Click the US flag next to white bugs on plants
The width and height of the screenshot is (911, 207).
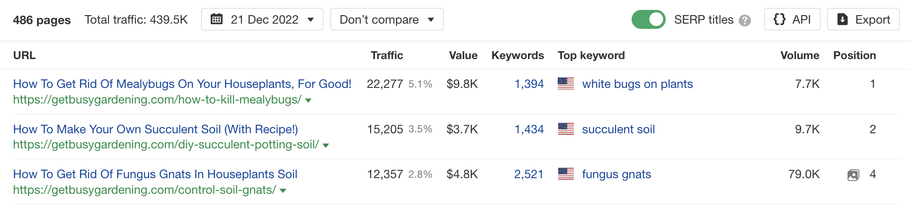[566, 84]
